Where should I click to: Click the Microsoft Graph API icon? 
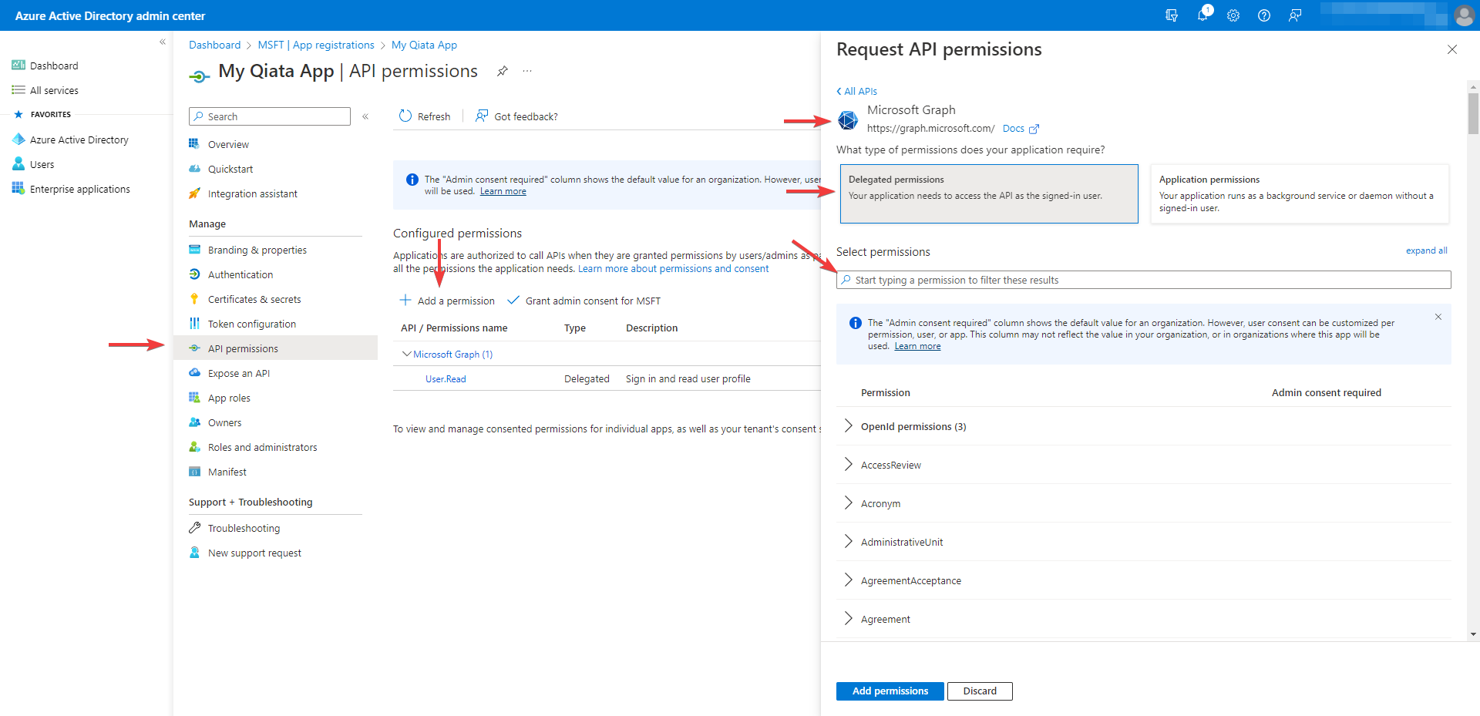(x=847, y=120)
